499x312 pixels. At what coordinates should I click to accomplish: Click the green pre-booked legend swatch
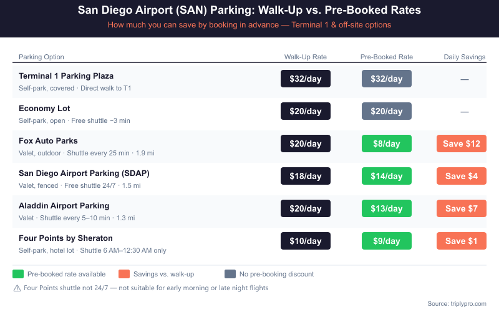18,274
